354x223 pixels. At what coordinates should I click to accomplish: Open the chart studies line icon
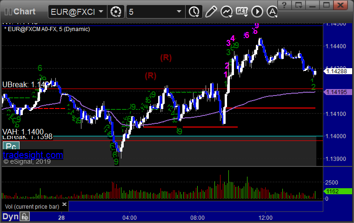227,12
